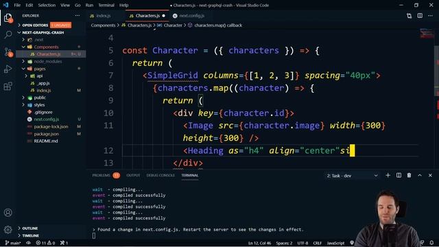Open the Explorer view in activity bar
439x247 pixels.
point(8,18)
